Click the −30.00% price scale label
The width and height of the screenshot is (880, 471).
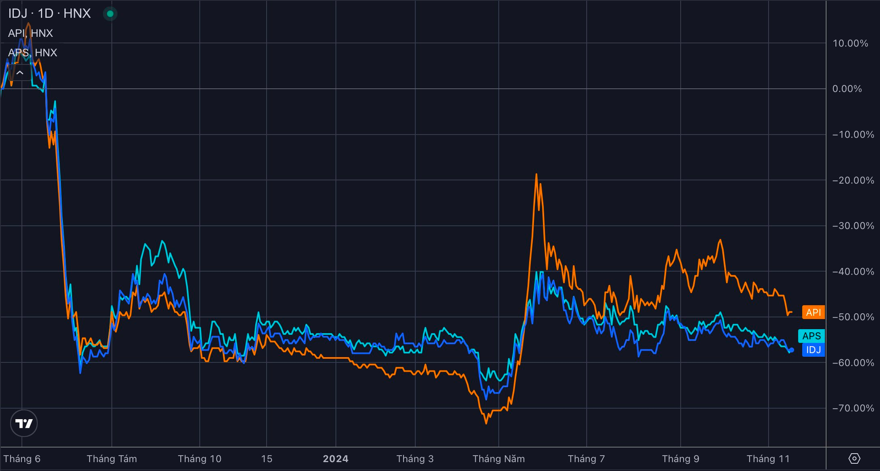(853, 226)
